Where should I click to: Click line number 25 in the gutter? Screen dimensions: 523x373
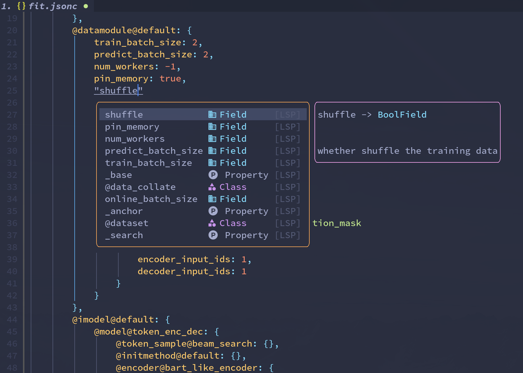pyautogui.click(x=12, y=90)
